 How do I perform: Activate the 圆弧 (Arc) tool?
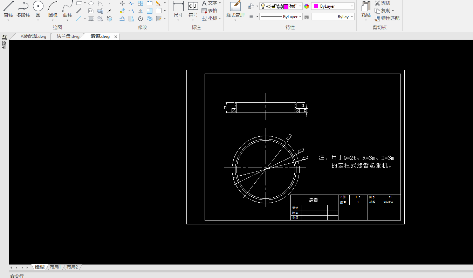(x=53, y=9)
